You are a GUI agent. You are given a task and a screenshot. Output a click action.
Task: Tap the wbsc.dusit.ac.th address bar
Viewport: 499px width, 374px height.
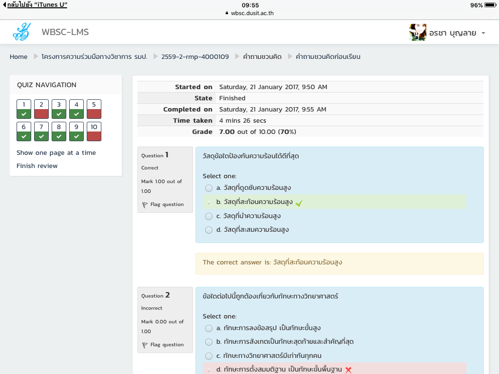[249, 13]
